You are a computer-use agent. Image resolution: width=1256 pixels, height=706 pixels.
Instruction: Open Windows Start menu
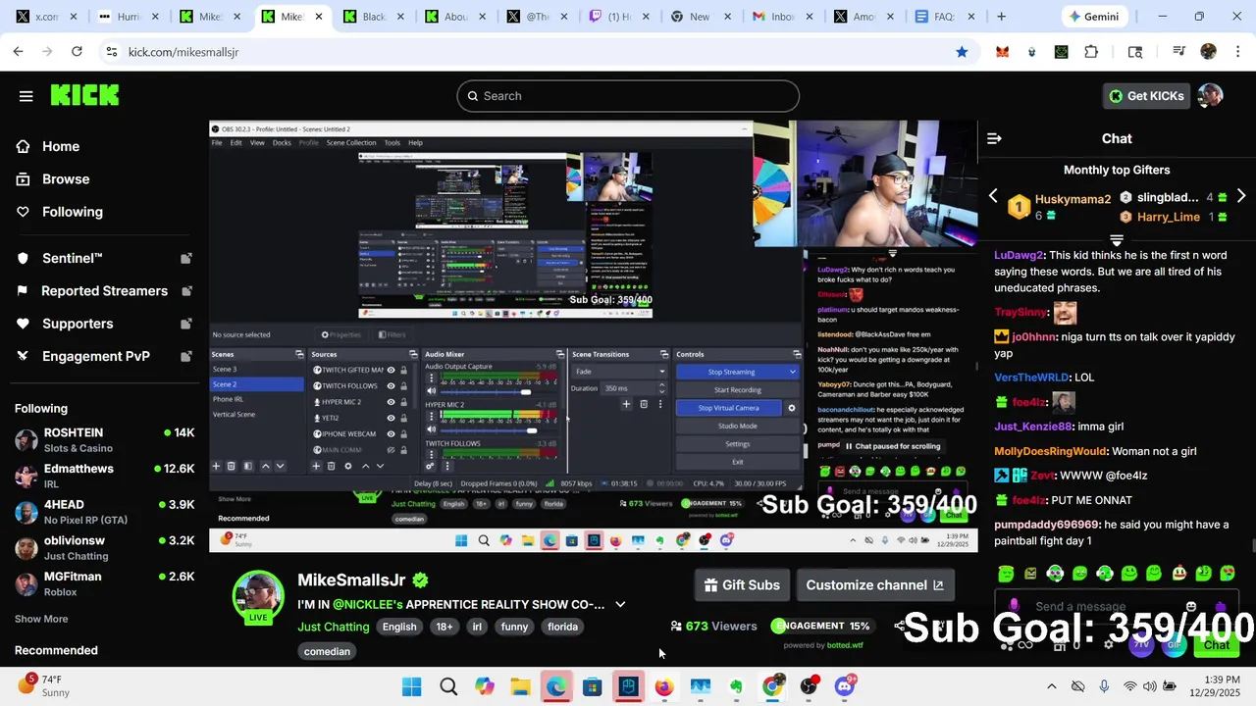click(412, 686)
